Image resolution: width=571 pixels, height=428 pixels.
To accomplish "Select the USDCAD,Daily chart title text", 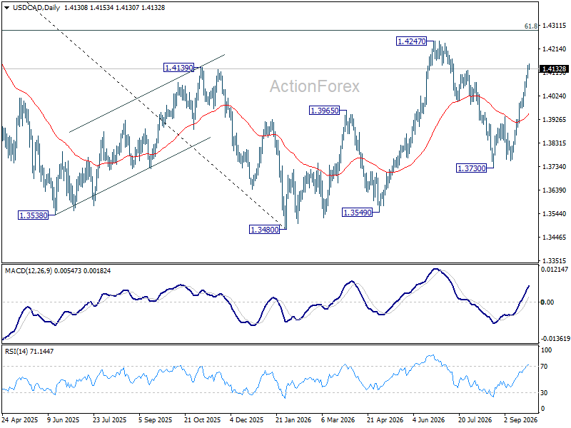I will [36, 8].
